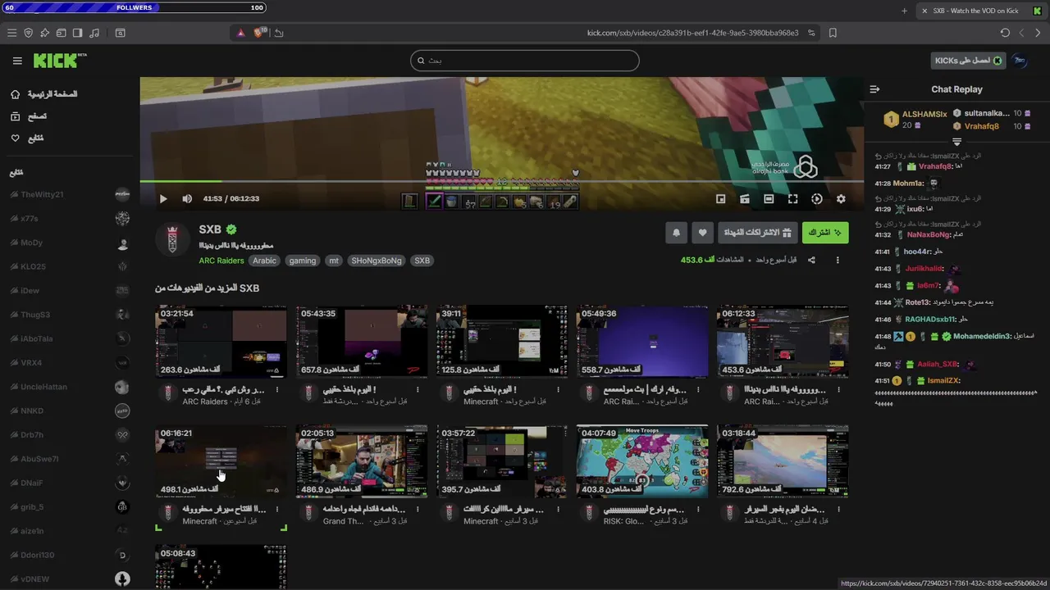Seek along the video progress bar
This screenshot has height=590, width=1050.
pyautogui.click(x=501, y=181)
